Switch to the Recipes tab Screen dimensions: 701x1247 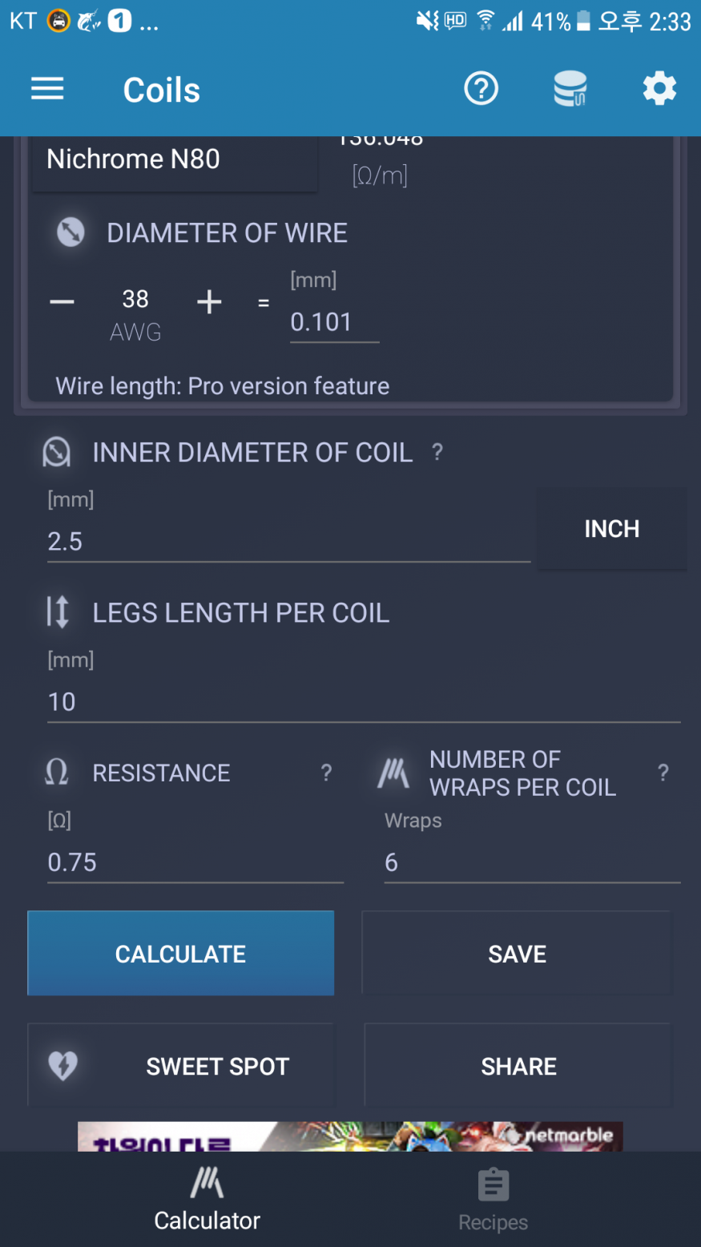pos(494,1200)
